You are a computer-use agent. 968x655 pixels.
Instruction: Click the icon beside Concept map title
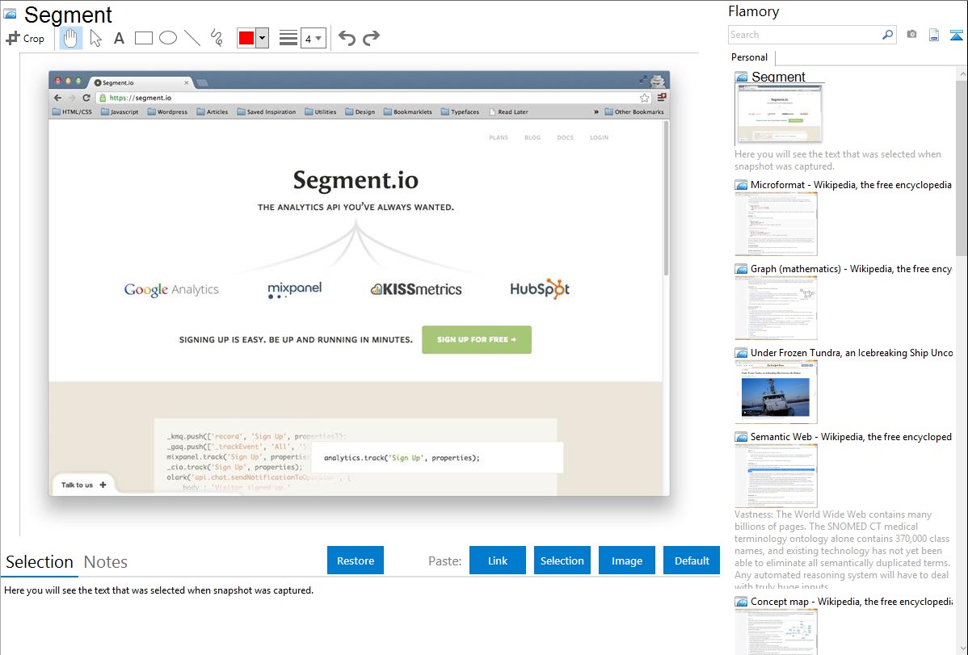pos(741,602)
